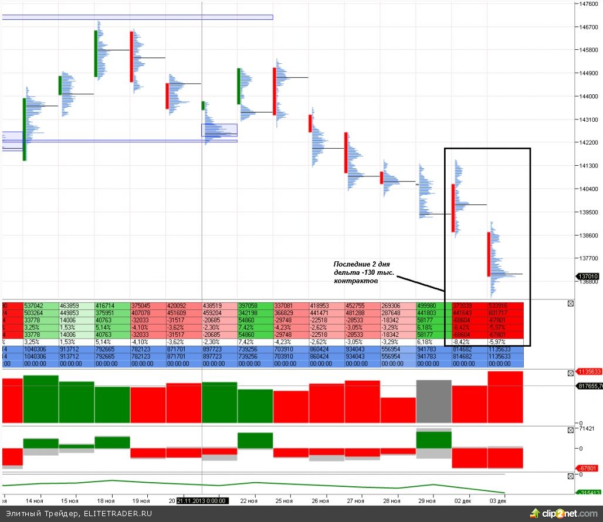The width and height of the screenshot is (603, 522).
Task: Select table cell 269306
Action: [x=398, y=306]
